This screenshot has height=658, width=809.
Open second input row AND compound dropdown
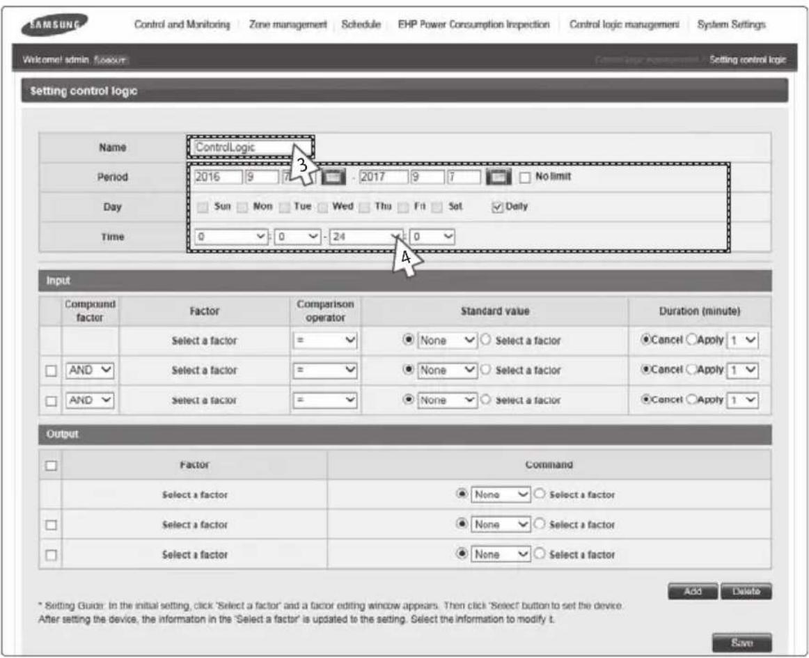pos(90,370)
